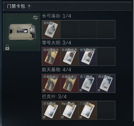
Task: Click the help question mark beside 门禁卡包
Action: coord(29,6)
